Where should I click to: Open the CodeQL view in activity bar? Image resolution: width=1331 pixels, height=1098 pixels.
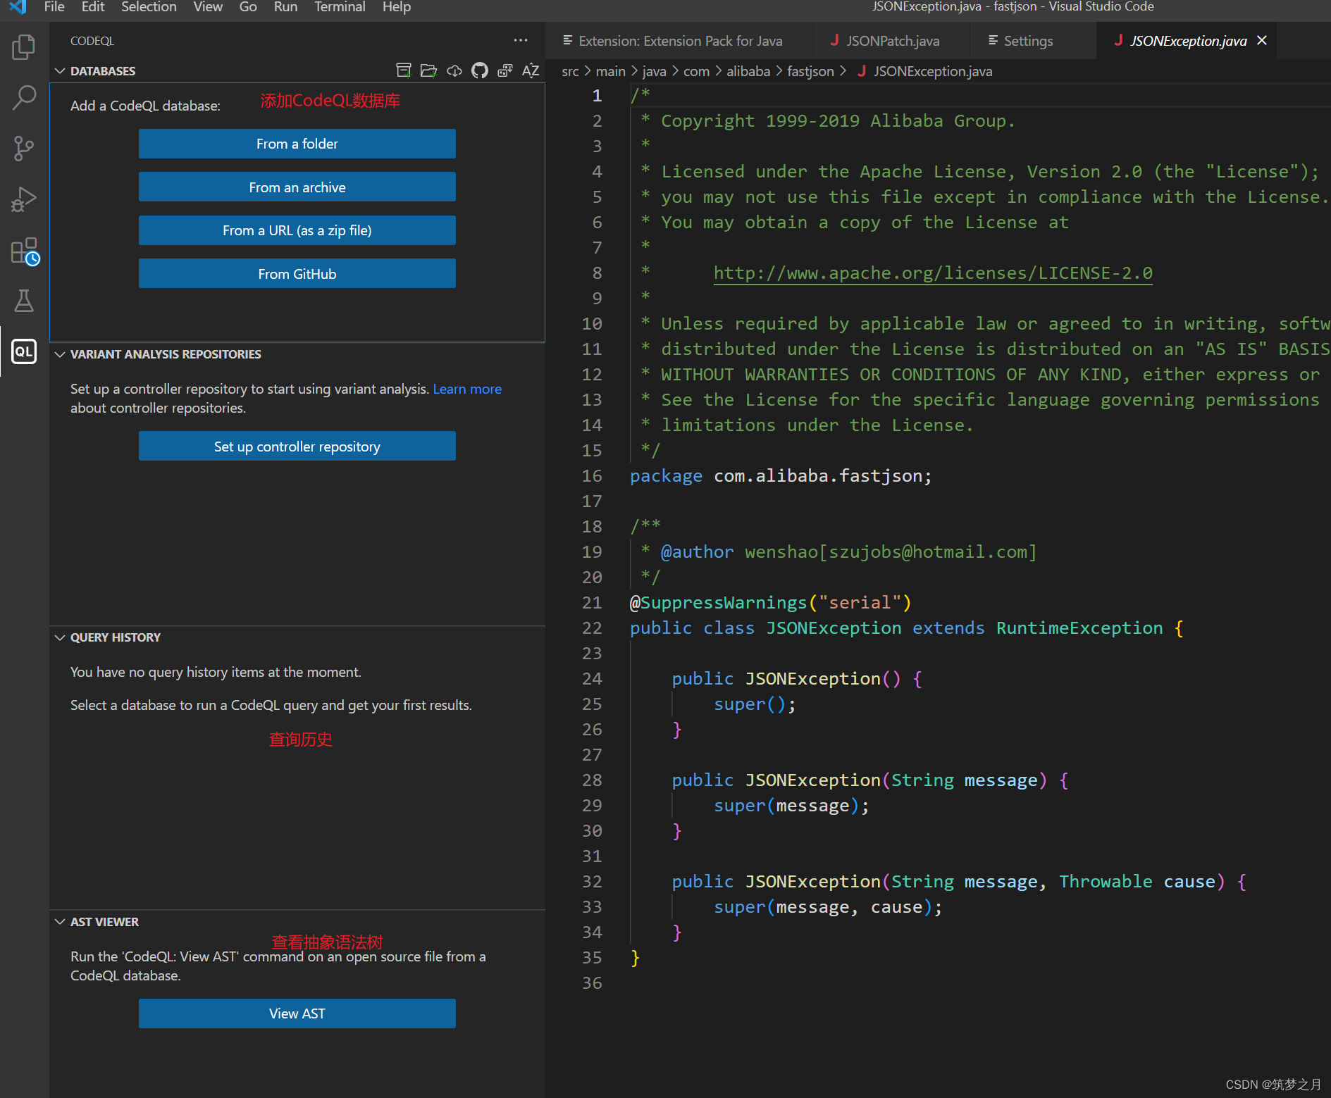click(x=24, y=351)
